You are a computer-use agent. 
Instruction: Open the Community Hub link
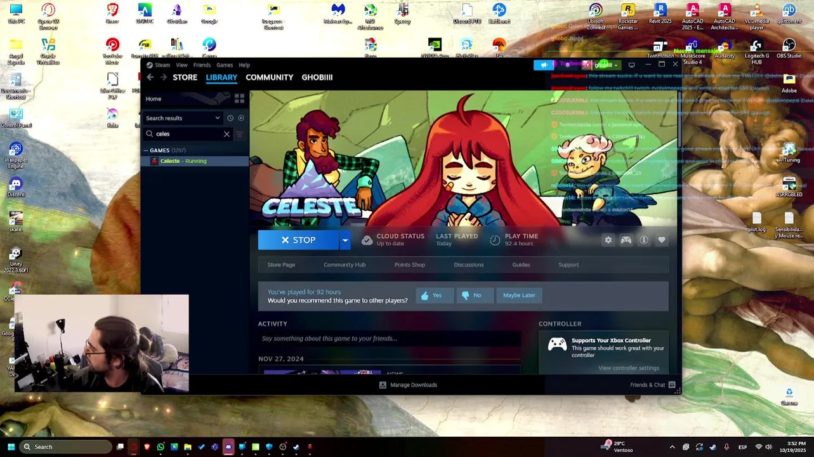(345, 265)
